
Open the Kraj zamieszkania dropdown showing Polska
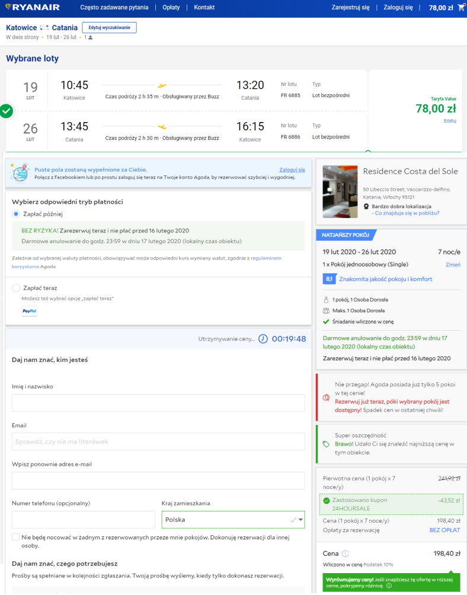tap(233, 520)
